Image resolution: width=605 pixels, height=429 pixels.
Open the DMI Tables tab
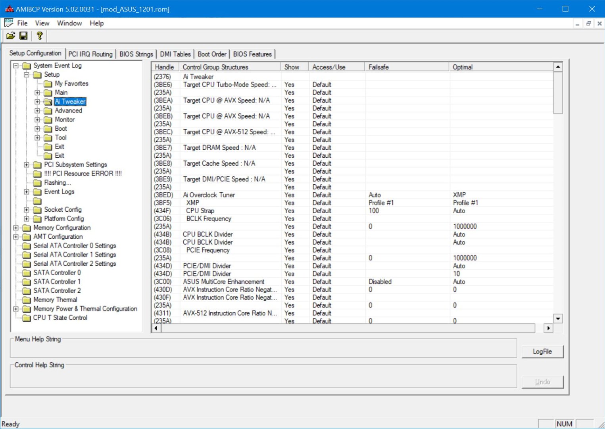coord(175,54)
